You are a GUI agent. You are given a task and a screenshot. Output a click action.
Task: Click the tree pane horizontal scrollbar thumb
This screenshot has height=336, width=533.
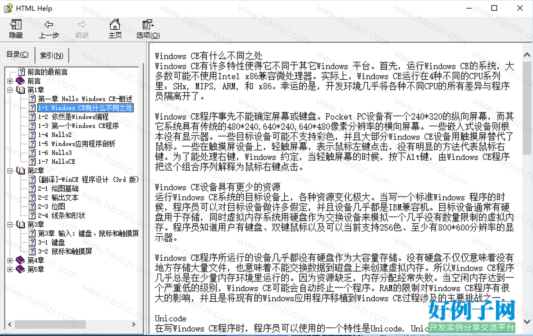50,324
